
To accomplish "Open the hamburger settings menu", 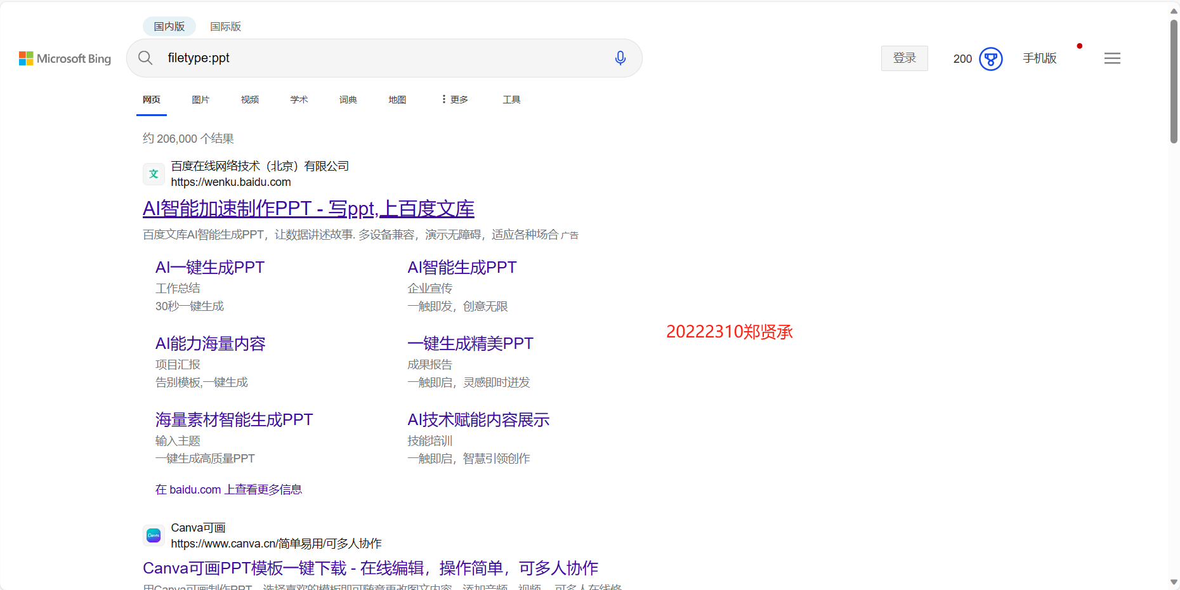I will 1112,58.
